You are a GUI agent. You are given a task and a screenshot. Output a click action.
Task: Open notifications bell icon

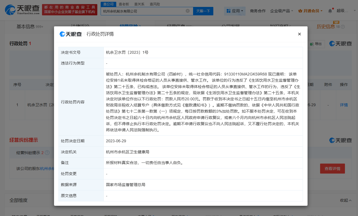(330, 11)
